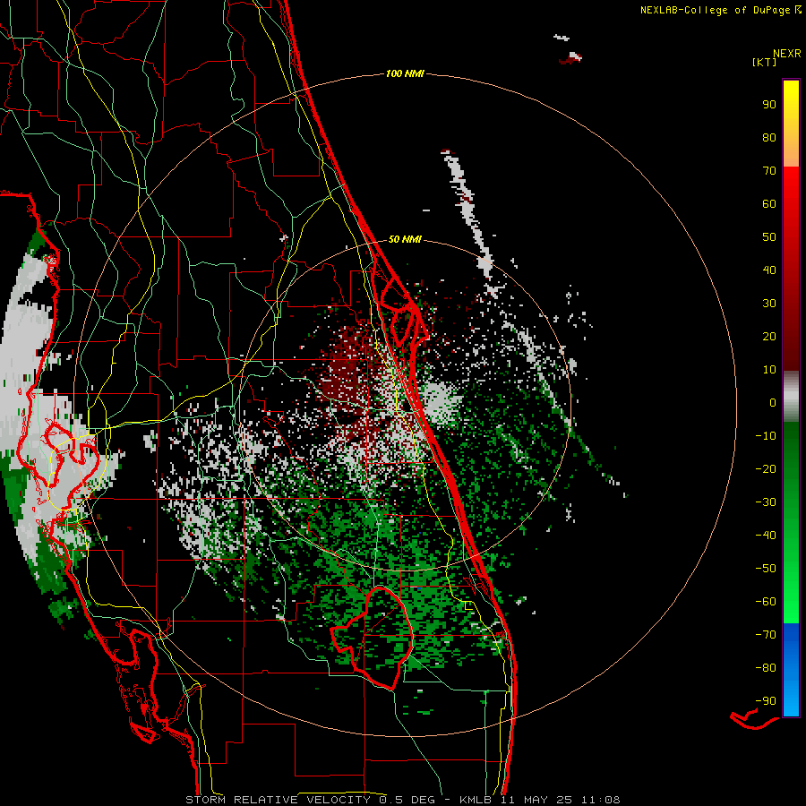Click the 70 value on the velocity scale
This screenshot has width=806, height=806.
click(x=769, y=171)
